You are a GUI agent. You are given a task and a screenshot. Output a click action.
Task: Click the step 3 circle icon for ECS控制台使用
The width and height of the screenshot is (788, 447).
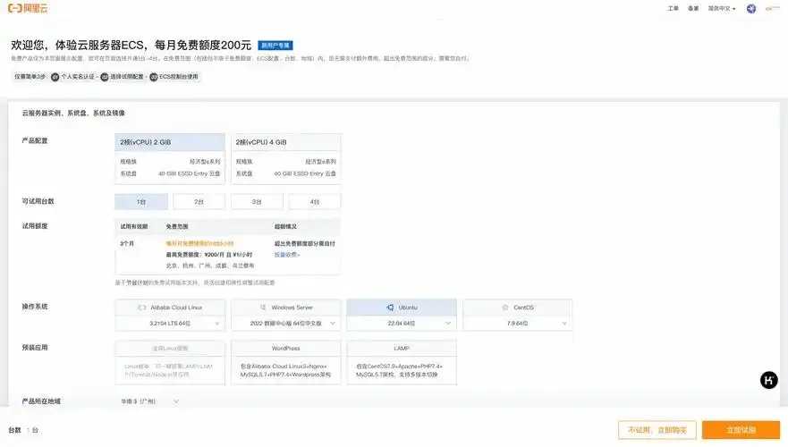[x=154, y=77]
